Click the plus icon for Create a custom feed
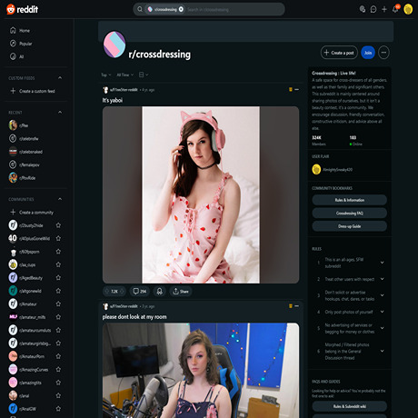This screenshot has width=418, height=418. (13, 91)
